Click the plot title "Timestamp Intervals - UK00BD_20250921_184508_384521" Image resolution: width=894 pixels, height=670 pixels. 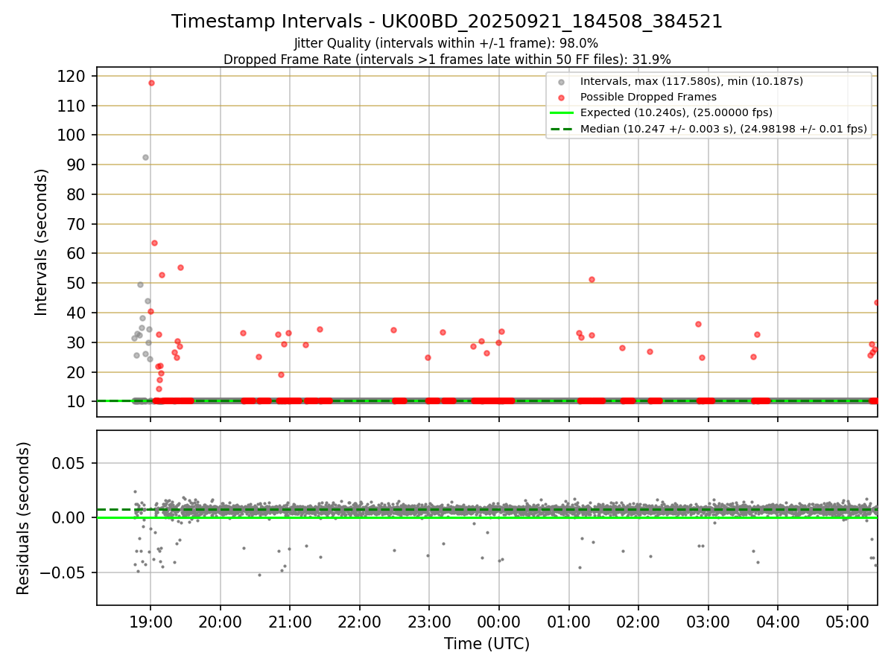pos(447,22)
